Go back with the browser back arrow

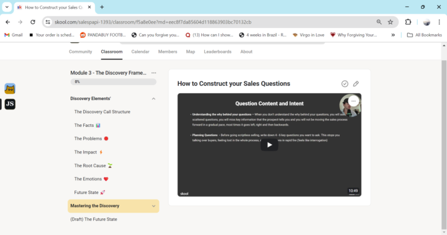click(7, 22)
